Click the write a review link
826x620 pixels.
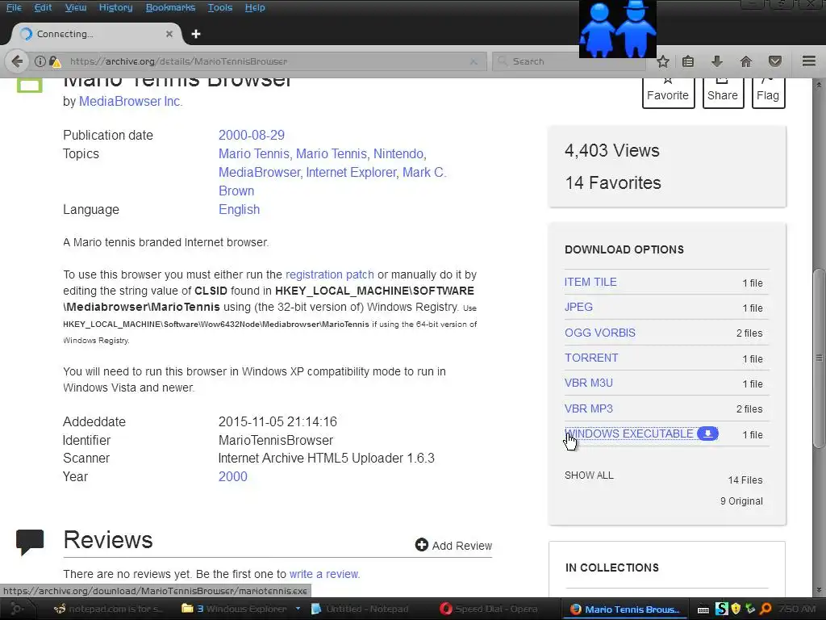pos(324,574)
